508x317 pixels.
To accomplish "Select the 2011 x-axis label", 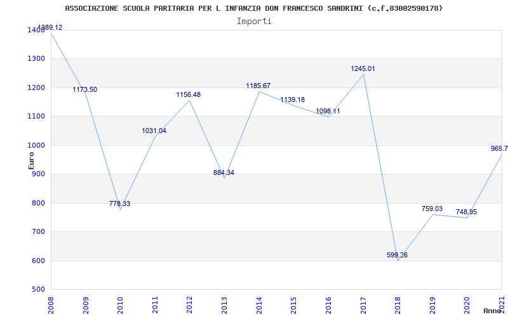I will click(155, 306).
